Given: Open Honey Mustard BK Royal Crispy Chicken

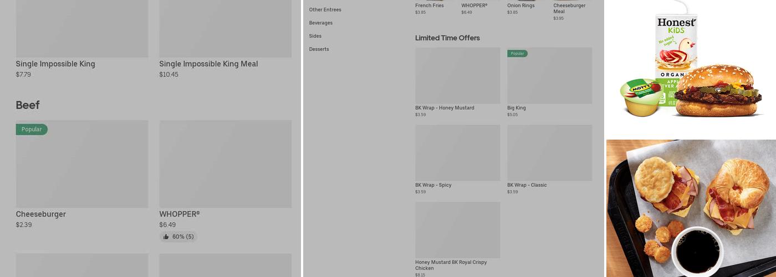Looking at the screenshot, I should 457,230.
